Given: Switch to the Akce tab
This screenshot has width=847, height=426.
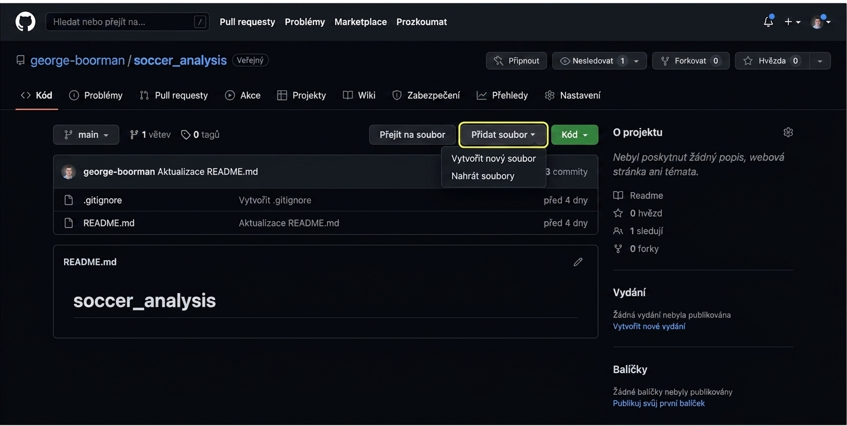Looking at the screenshot, I should [243, 95].
